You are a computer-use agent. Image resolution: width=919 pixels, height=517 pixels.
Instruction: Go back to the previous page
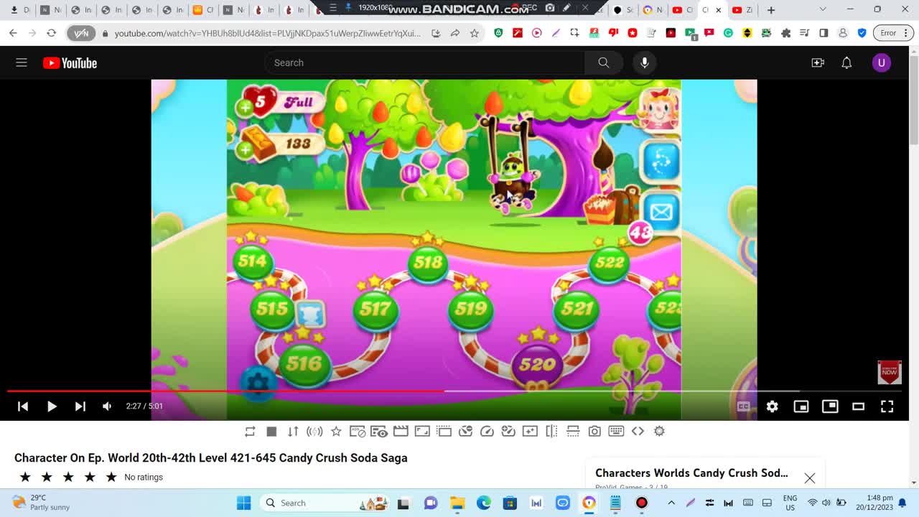tap(13, 33)
